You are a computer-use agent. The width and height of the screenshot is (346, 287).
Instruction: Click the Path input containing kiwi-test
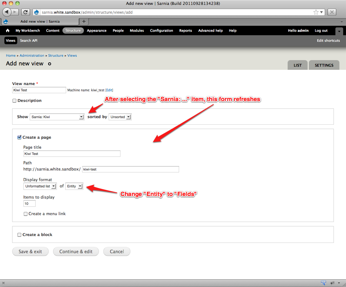coord(130,169)
